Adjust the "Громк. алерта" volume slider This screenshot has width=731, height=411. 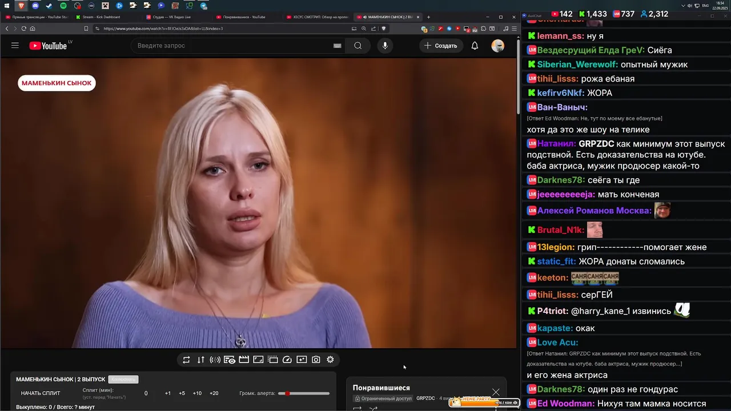304,393
